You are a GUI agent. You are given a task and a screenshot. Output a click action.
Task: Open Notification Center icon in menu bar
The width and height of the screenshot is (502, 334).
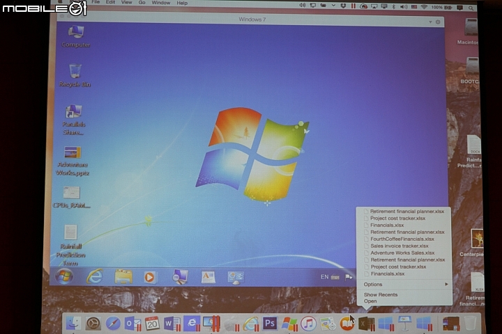point(460,8)
